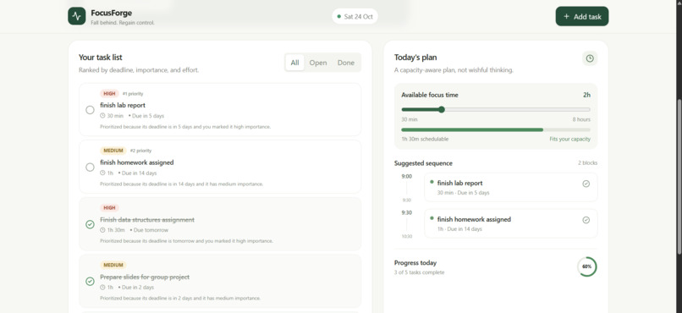Click the 60% progress ring
The height and width of the screenshot is (313, 682).
(x=586, y=266)
